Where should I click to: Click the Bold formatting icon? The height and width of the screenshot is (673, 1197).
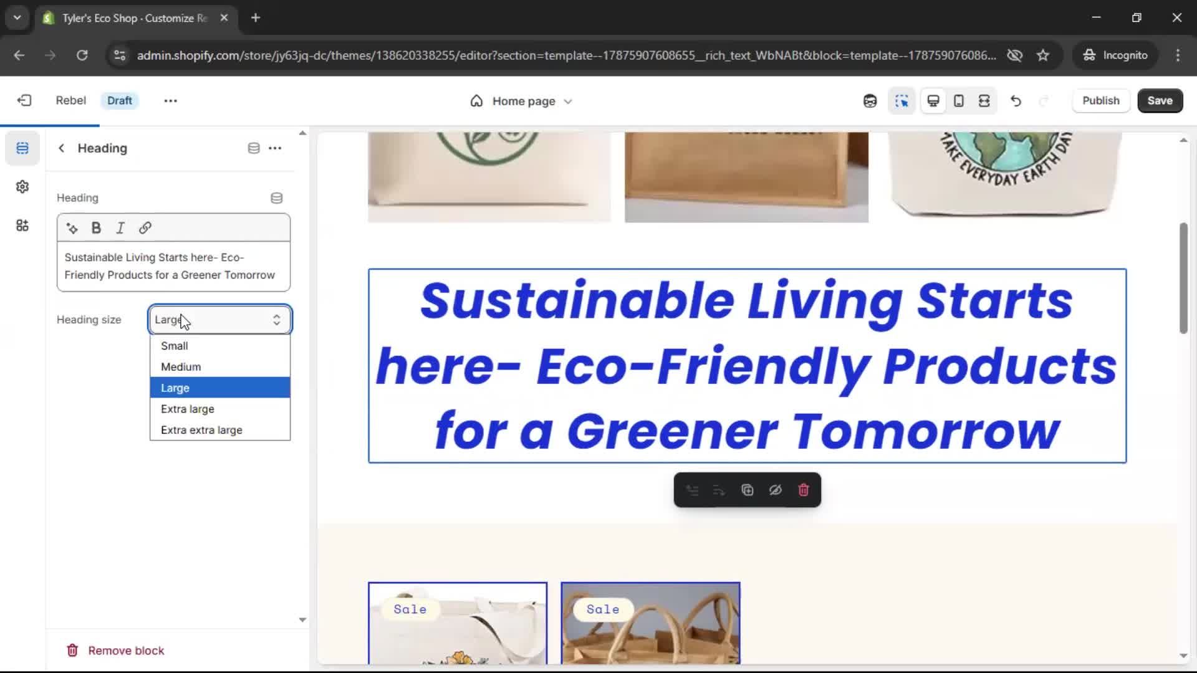[x=96, y=228]
